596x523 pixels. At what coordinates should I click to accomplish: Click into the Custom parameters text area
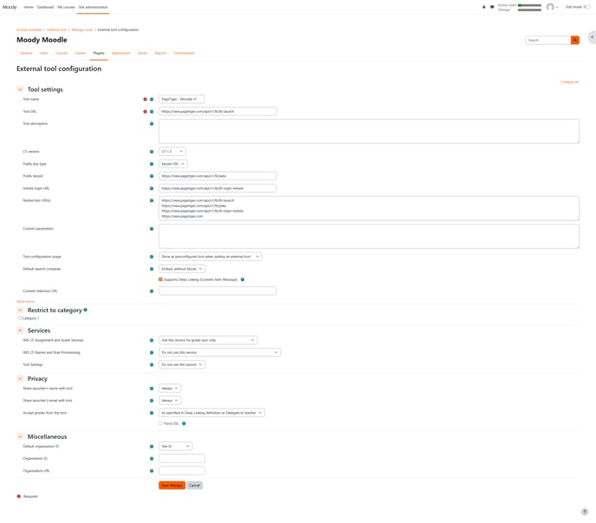pyautogui.click(x=369, y=237)
